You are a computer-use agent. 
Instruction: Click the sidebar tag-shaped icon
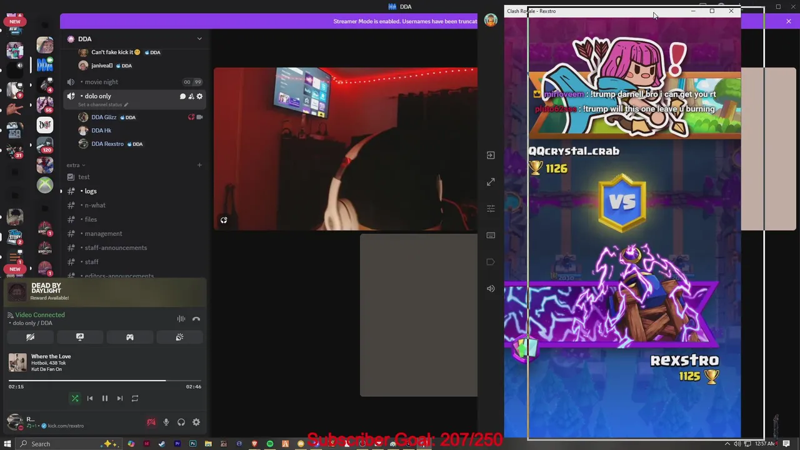[491, 262]
